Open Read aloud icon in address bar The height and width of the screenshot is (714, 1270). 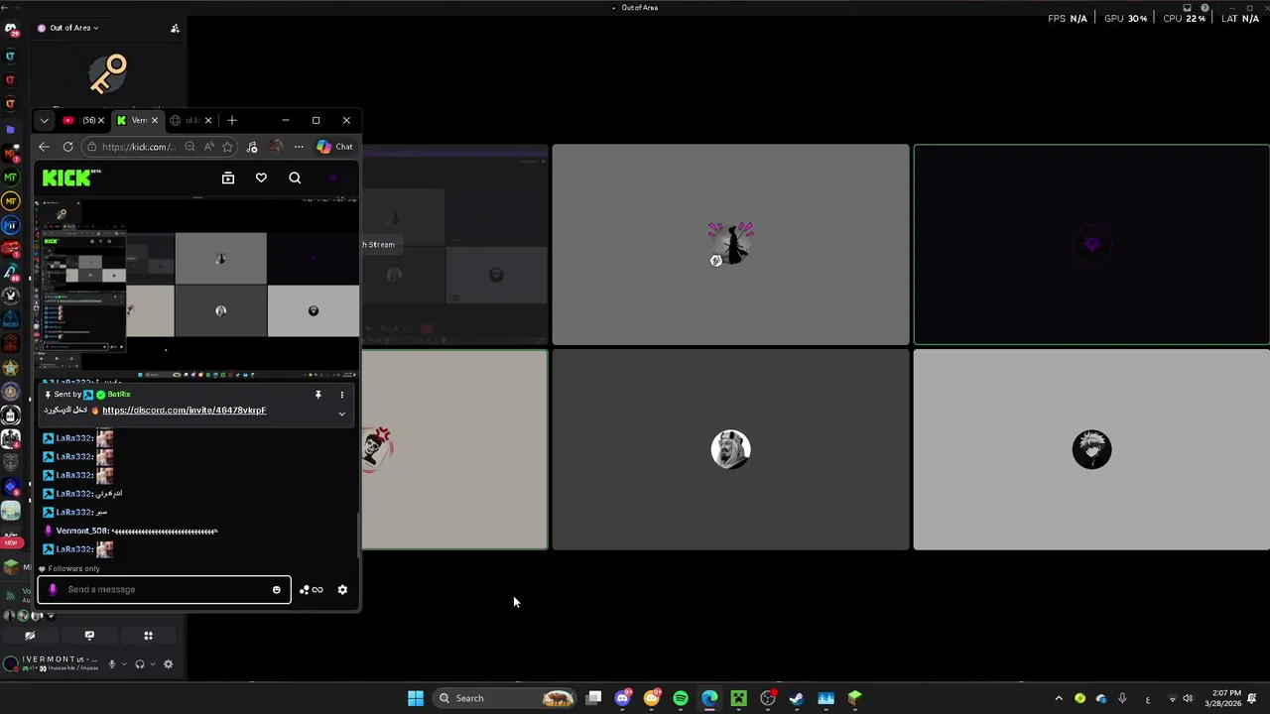pos(208,147)
